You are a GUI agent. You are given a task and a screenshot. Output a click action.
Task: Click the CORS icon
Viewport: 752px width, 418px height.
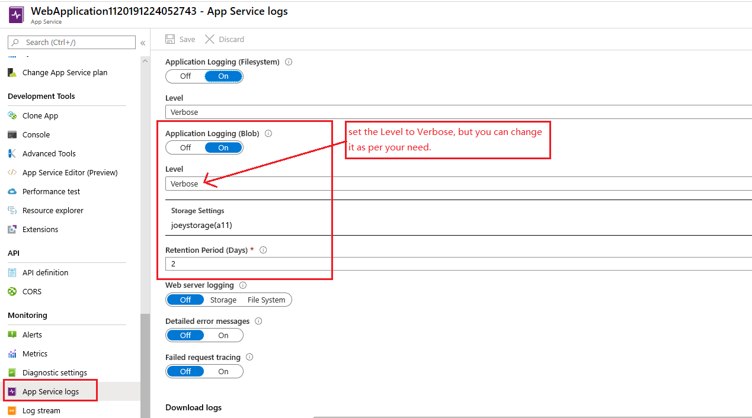point(12,291)
